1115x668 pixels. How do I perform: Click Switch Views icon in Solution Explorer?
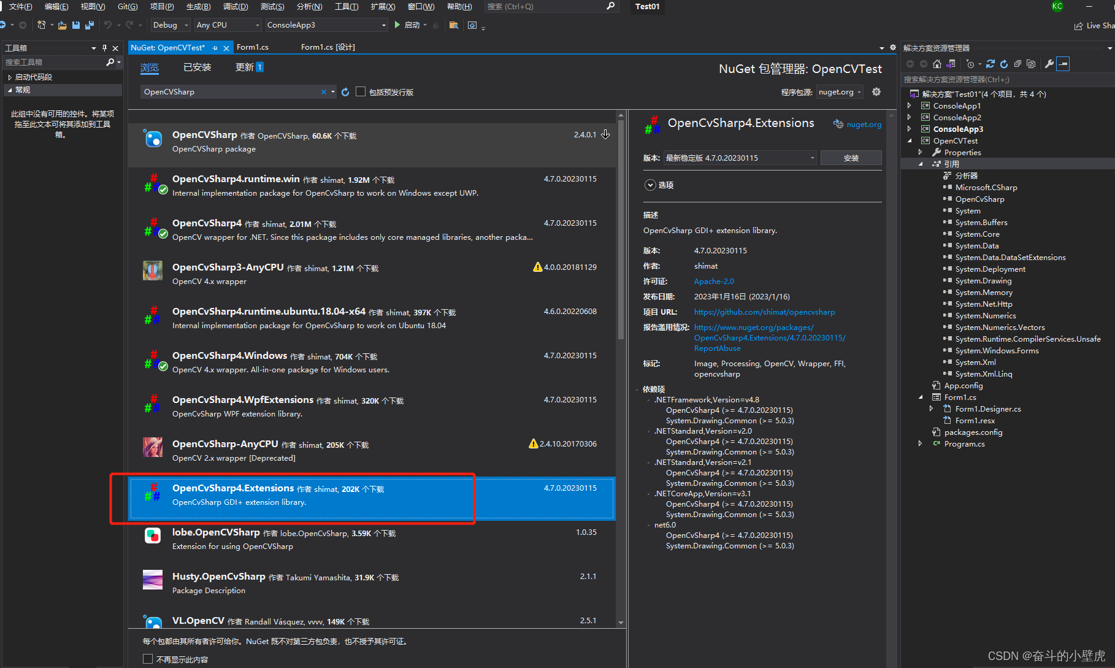951,64
